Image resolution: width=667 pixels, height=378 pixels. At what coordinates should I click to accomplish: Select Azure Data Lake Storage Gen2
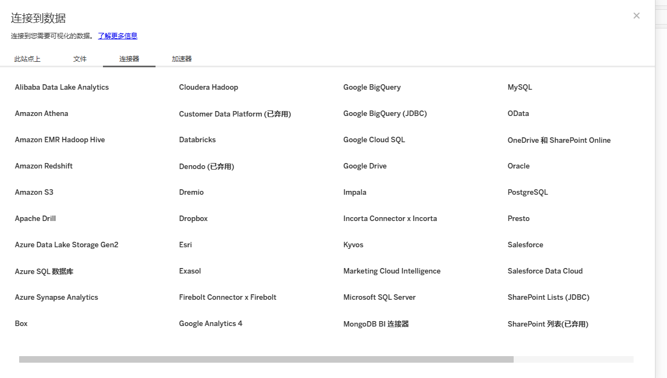click(66, 245)
